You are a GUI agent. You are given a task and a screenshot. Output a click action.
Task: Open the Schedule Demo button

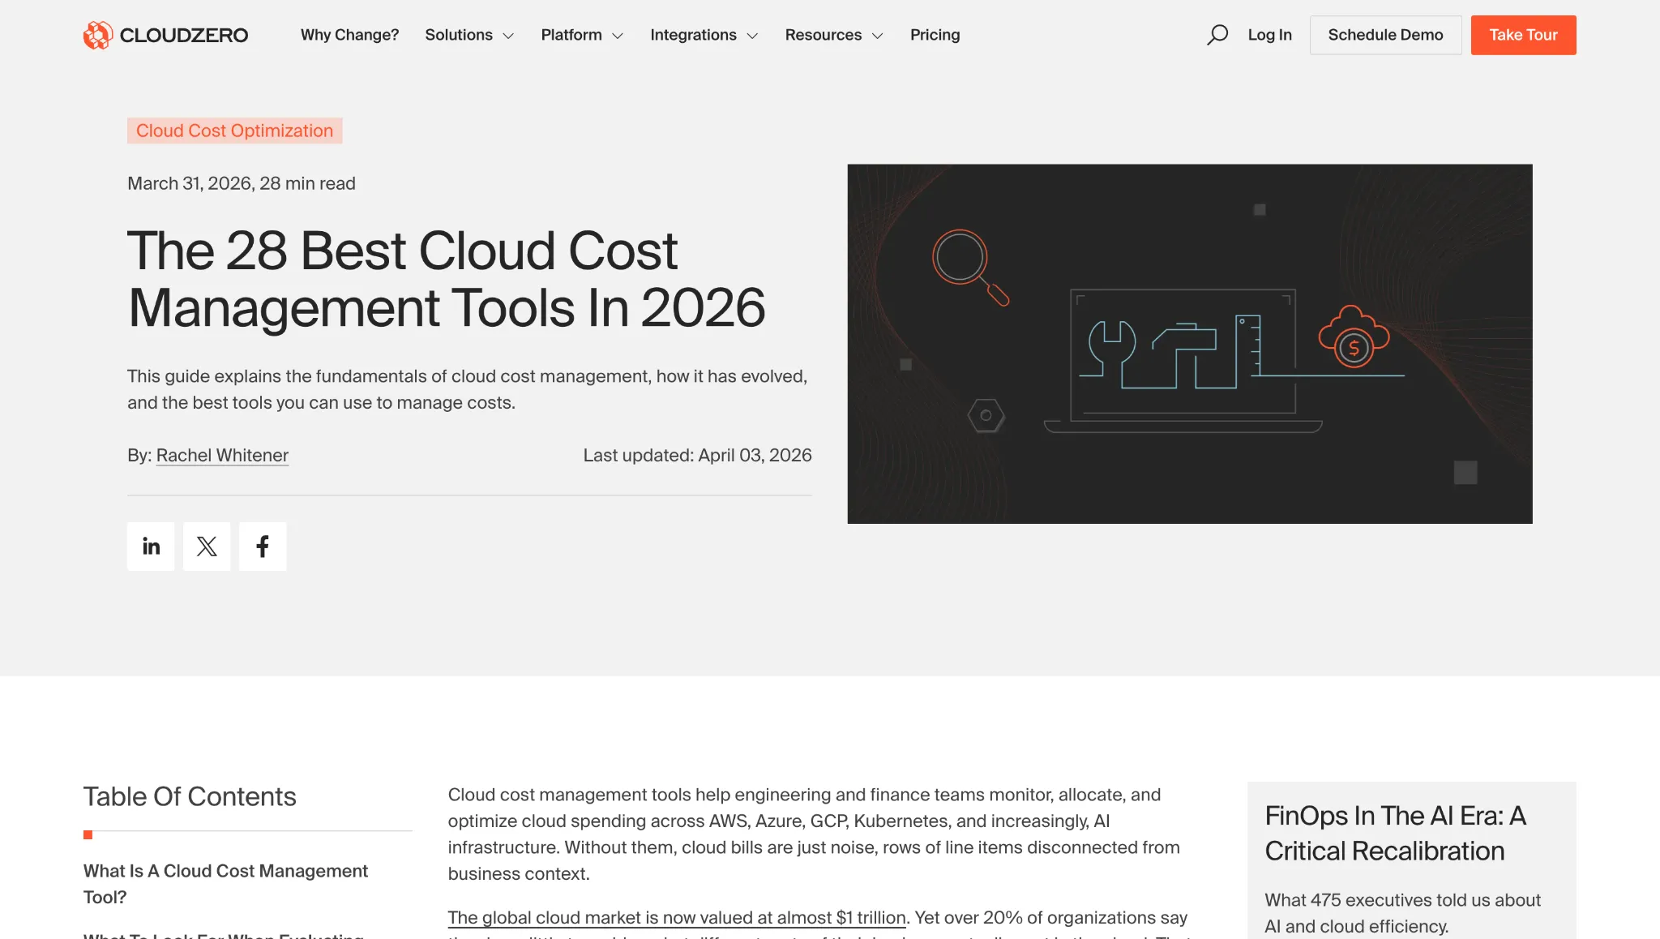coord(1385,35)
